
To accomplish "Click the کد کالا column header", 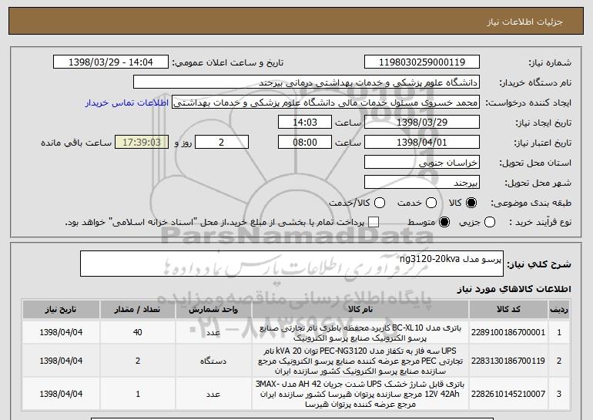I will pyautogui.click(x=508, y=310).
